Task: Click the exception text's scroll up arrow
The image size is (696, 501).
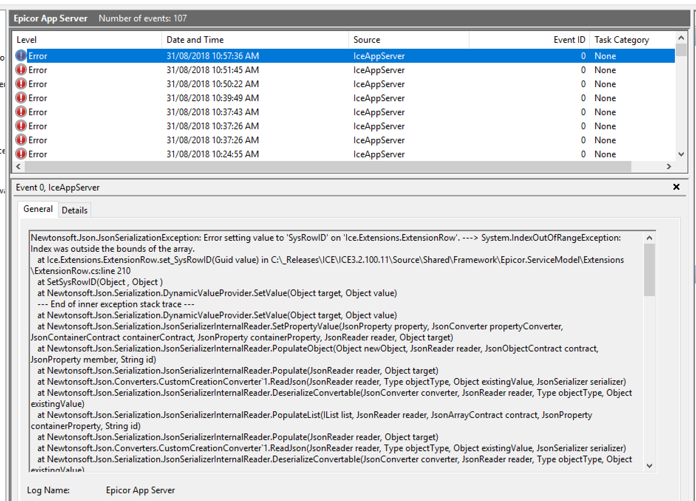Action: coord(649,238)
